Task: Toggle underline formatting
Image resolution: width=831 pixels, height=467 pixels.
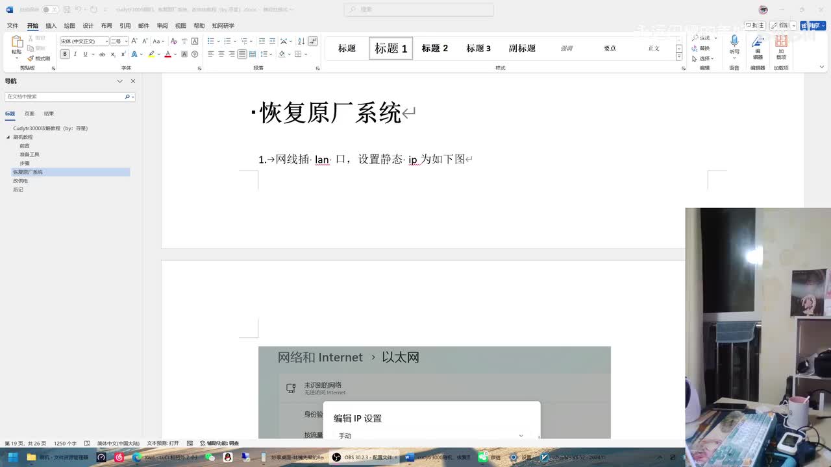Action: (85, 54)
